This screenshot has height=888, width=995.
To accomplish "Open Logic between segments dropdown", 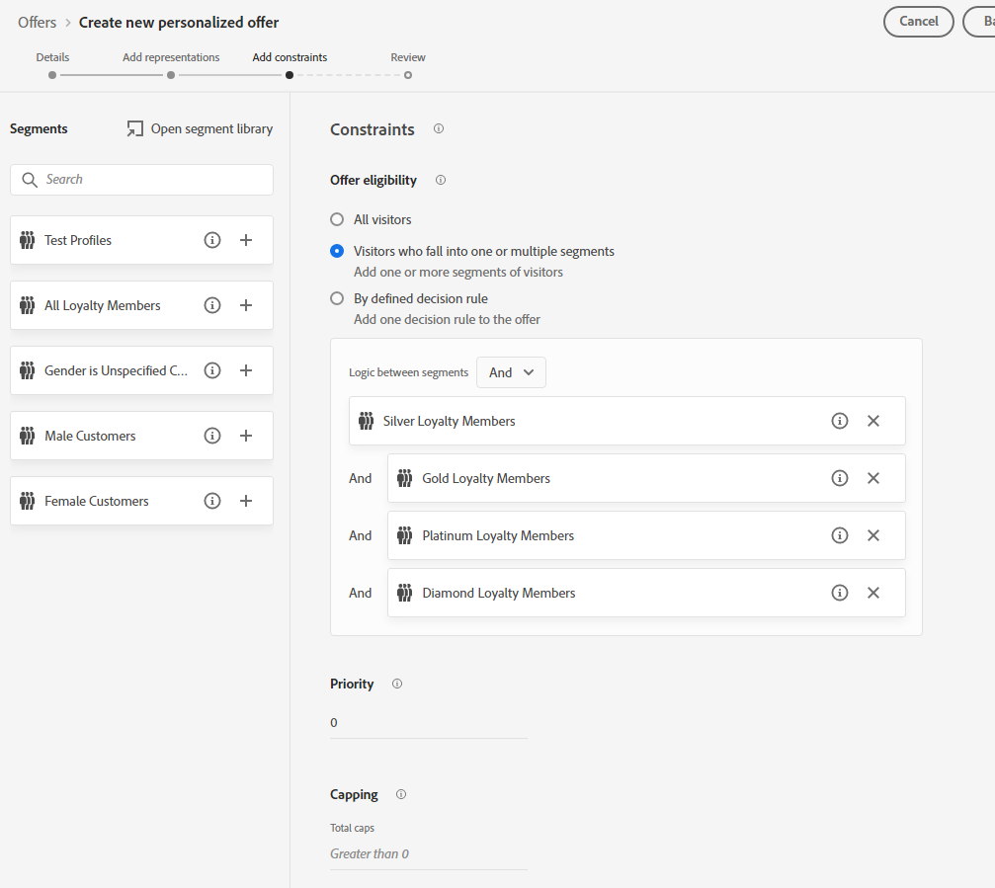I will [x=511, y=372].
